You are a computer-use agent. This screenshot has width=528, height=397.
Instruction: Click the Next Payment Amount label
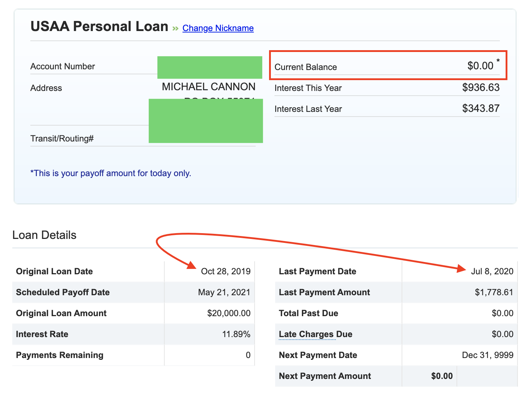[x=325, y=376]
